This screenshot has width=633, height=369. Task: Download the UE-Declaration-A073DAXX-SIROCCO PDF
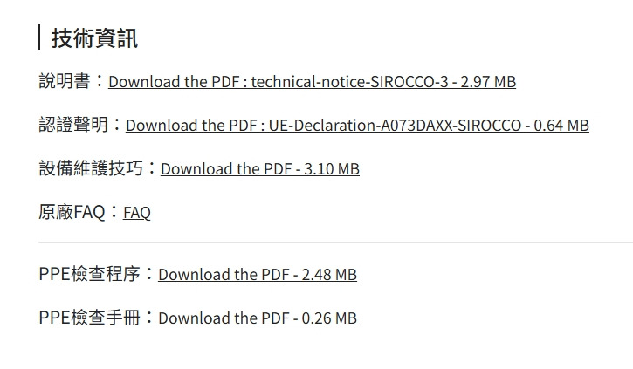click(357, 126)
